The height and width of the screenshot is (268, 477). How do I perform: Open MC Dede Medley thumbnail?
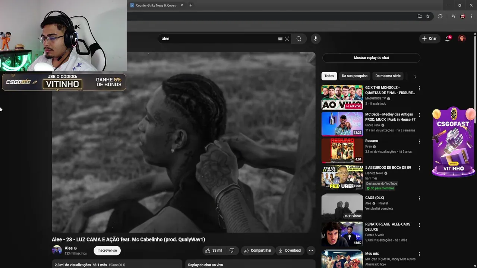[x=342, y=124]
